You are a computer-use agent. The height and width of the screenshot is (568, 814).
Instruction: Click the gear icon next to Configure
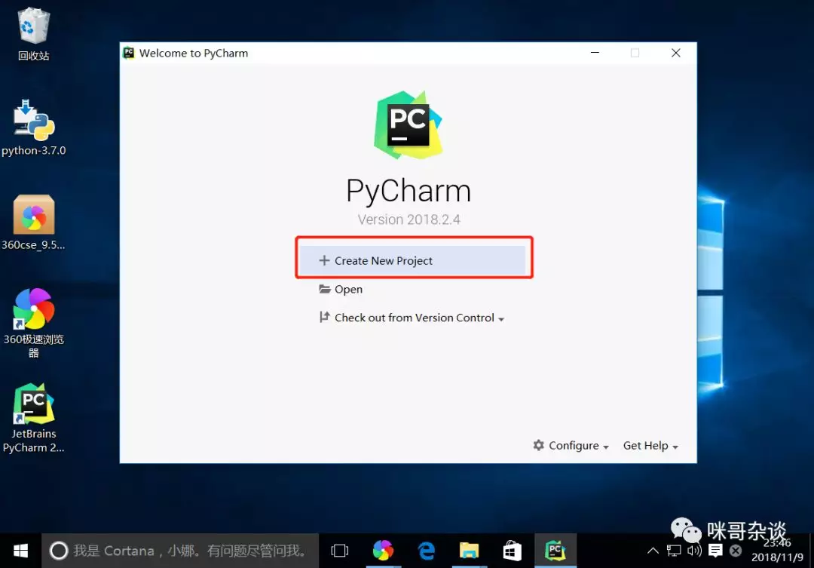539,445
